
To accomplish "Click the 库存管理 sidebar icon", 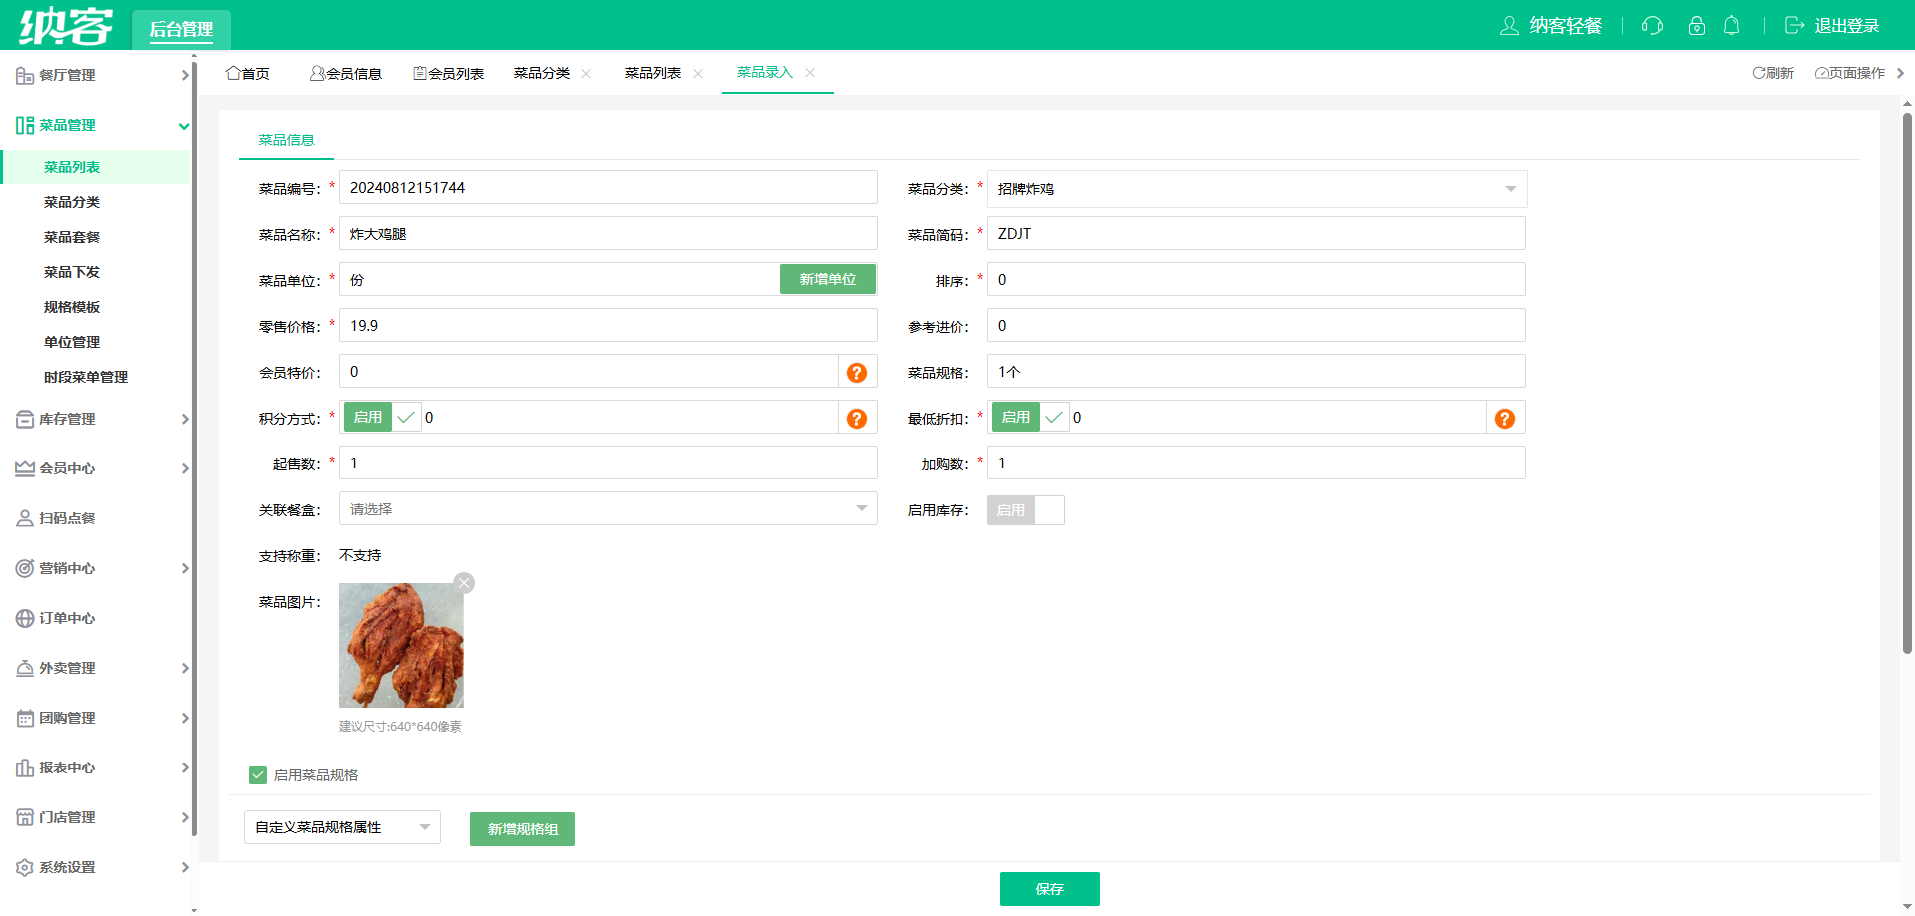I will 25,420.
